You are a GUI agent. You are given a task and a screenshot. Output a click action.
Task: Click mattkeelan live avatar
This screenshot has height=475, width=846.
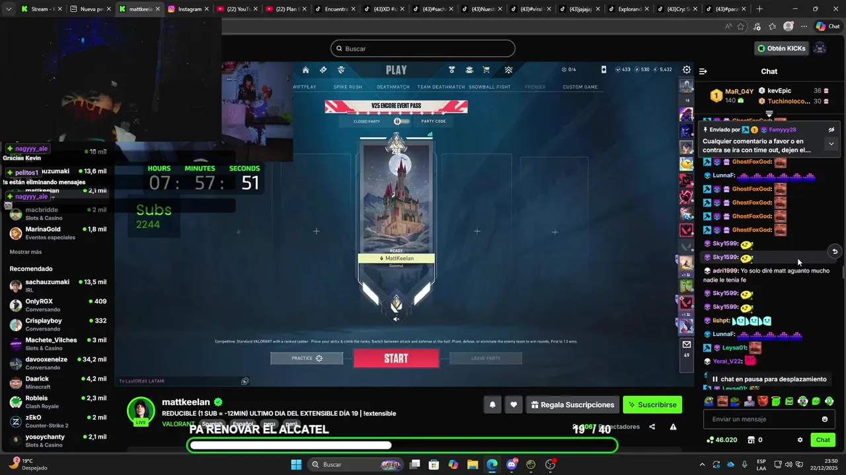pos(141,411)
